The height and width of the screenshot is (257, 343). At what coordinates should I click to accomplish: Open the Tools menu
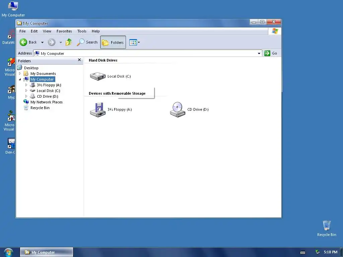click(x=82, y=31)
